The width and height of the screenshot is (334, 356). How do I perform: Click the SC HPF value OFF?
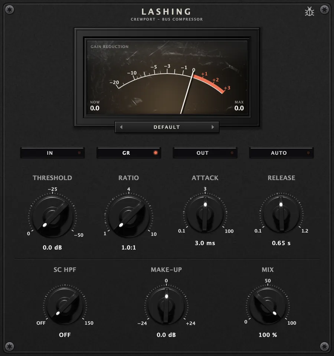(x=65, y=335)
